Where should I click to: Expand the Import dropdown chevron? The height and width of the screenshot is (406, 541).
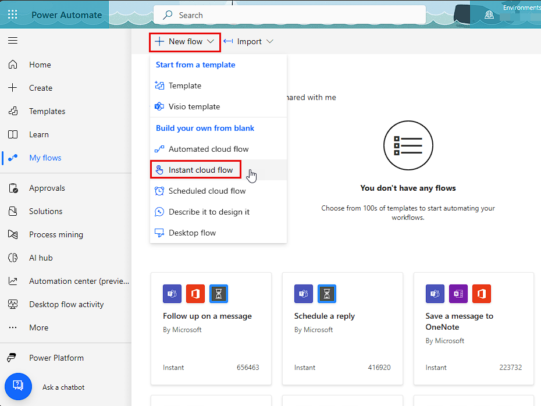pos(270,41)
